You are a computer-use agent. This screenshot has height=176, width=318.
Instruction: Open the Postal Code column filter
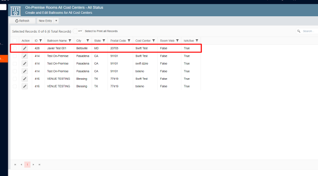coord(129,41)
